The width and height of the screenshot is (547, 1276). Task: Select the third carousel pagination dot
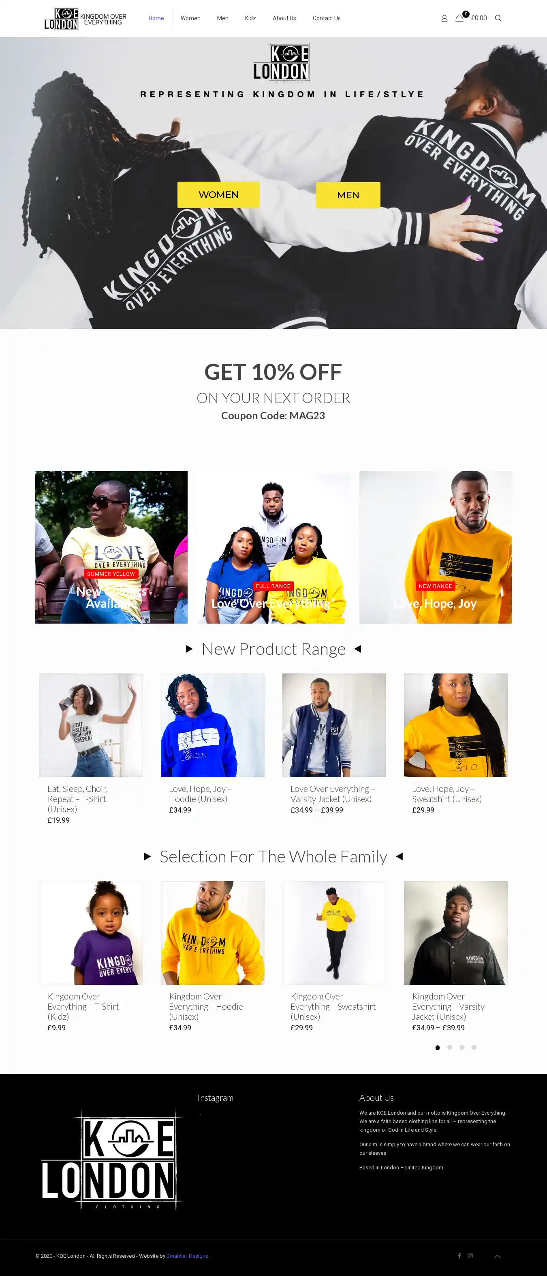click(x=462, y=1047)
